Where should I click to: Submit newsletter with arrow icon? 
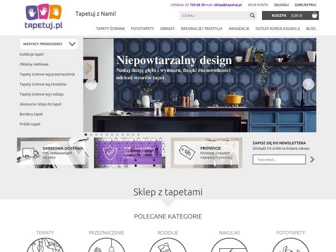pos(312,160)
